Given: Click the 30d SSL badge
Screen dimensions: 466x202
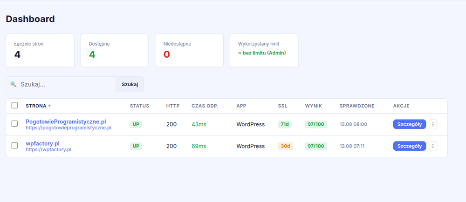Looking at the screenshot, I should click(286, 146).
